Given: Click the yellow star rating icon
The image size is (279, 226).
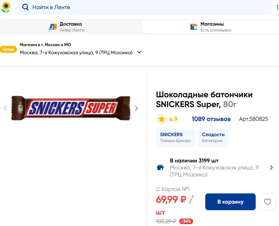Looking at the screenshot, I should point(162,119).
